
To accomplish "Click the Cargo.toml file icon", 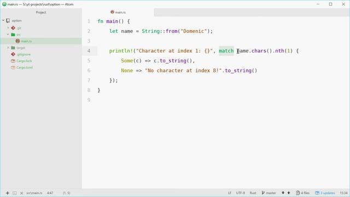I will click(13, 67).
